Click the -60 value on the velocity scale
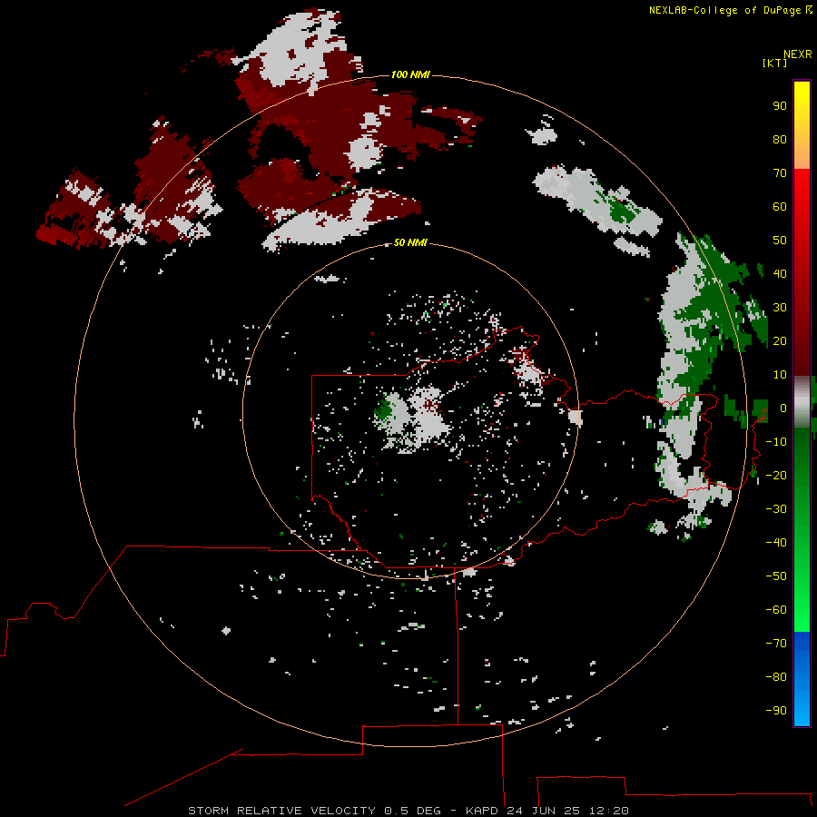The width and height of the screenshot is (817, 817). pos(776,610)
